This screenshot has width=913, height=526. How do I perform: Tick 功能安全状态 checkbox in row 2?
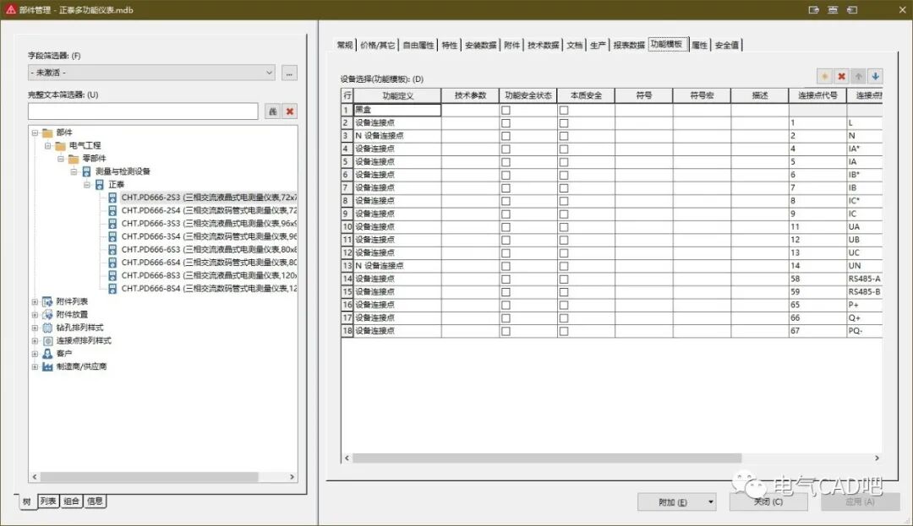(506, 123)
